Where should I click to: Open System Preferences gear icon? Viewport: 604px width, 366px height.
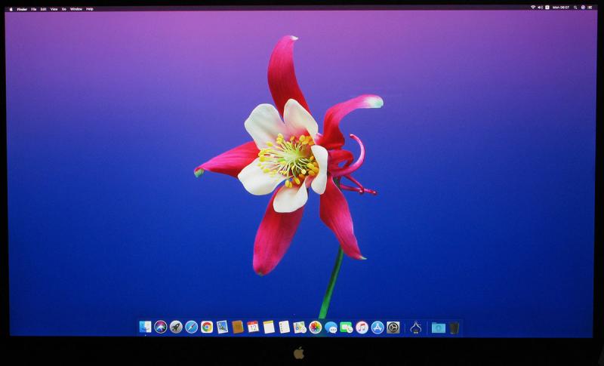tap(393, 327)
